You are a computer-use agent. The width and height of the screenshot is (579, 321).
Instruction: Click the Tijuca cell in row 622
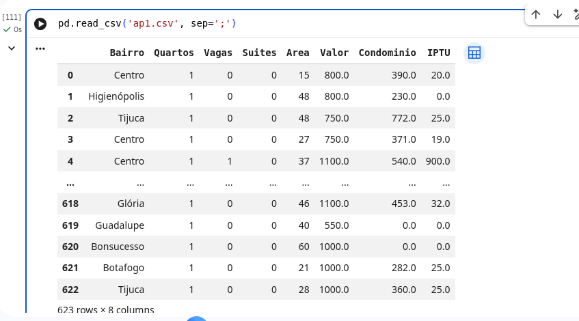pyautogui.click(x=131, y=290)
